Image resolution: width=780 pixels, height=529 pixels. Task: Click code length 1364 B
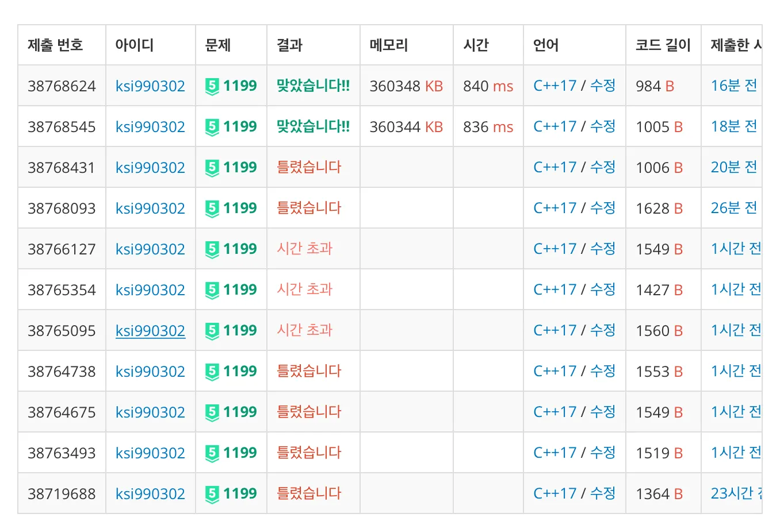pyautogui.click(x=659, y=494)
